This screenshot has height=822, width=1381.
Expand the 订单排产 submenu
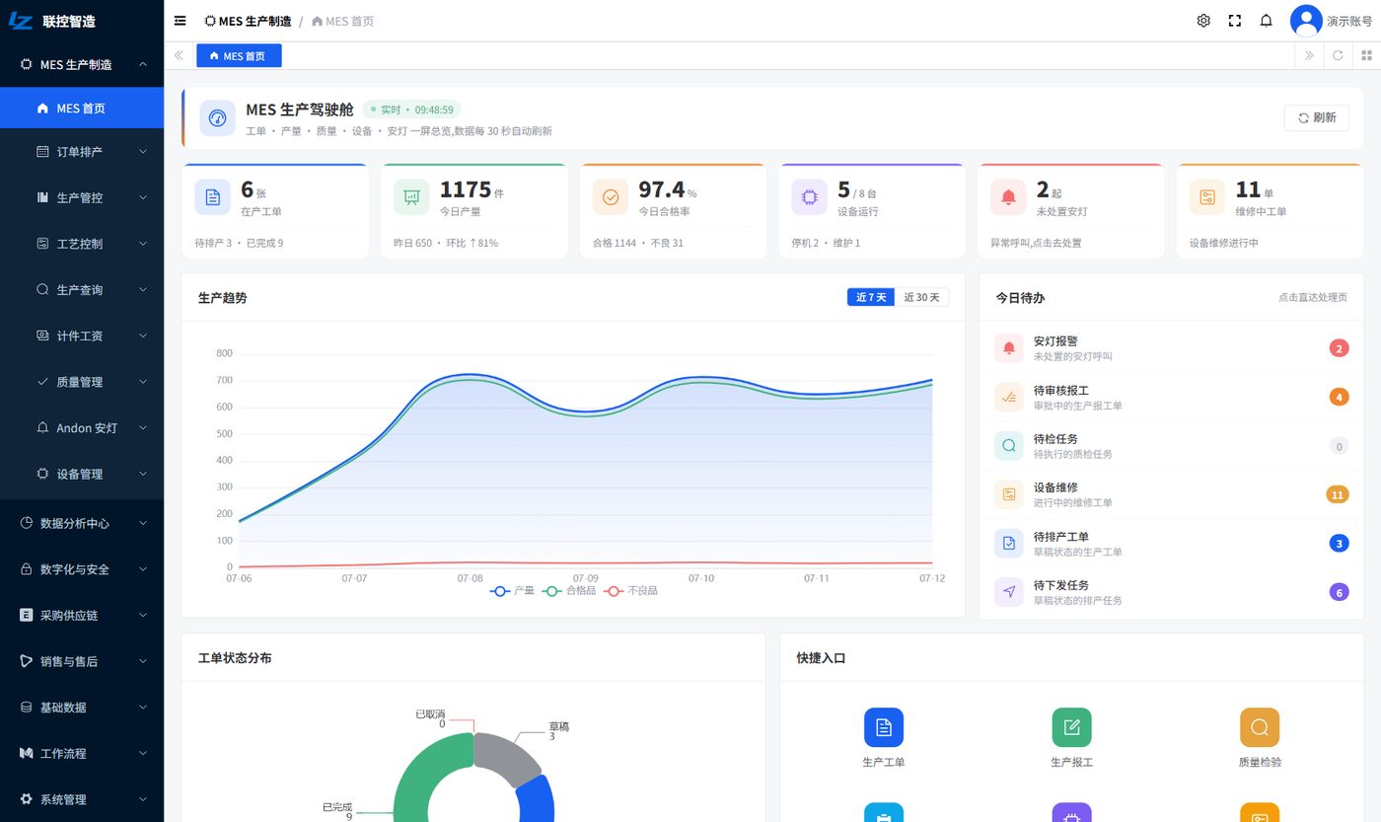pos(82,152)
